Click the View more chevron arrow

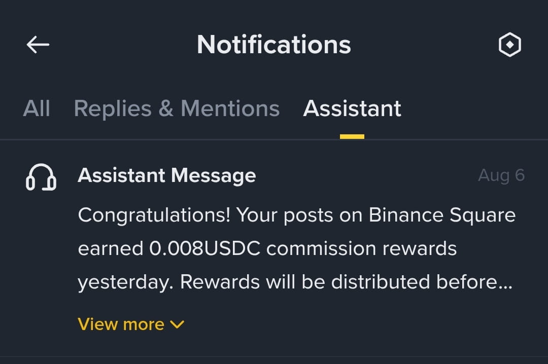tap(177, 324)
